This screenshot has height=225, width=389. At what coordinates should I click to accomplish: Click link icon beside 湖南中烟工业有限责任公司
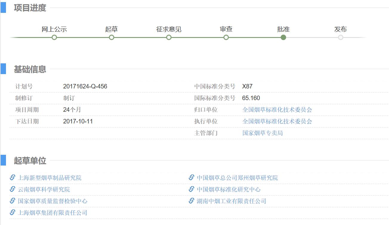192,201
